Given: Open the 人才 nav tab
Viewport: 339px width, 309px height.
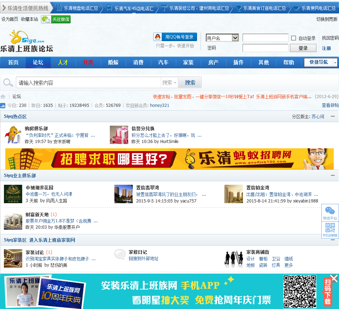Looking at the screenshot, I should tap(63, 62).
